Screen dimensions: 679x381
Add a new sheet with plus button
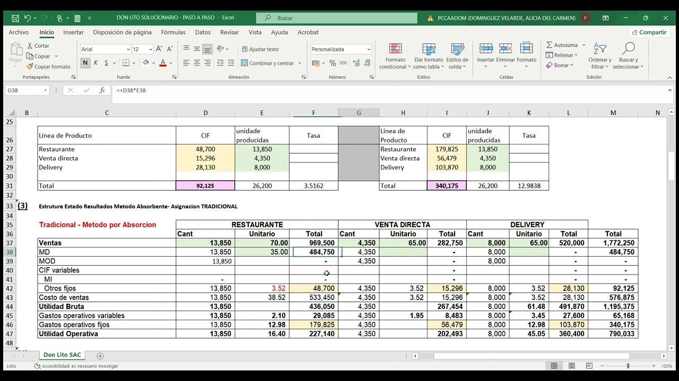pyautogui.click(x=100, y=356)
